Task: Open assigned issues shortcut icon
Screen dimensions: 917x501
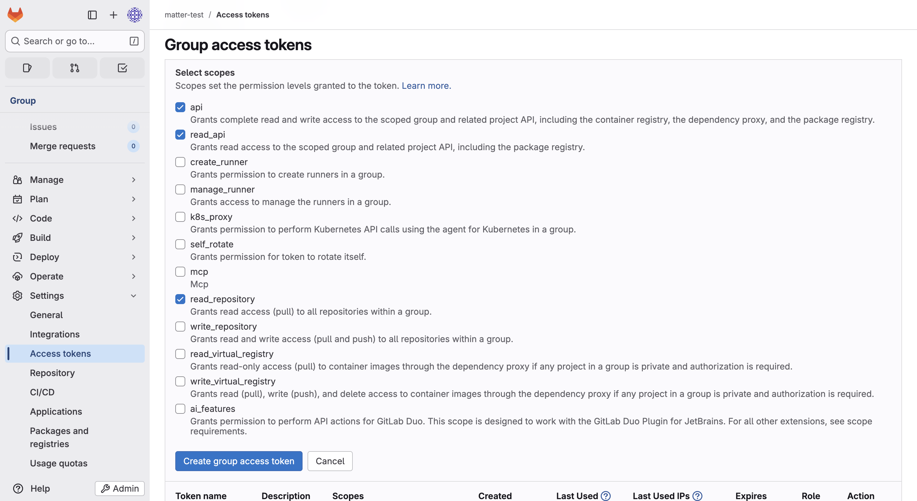Action: point(27,68)
